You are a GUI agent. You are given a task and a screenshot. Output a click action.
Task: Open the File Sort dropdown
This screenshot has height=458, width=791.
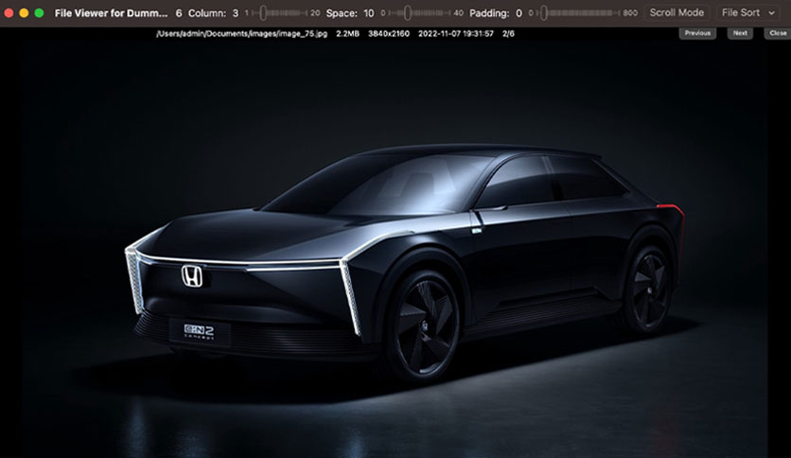748,12
